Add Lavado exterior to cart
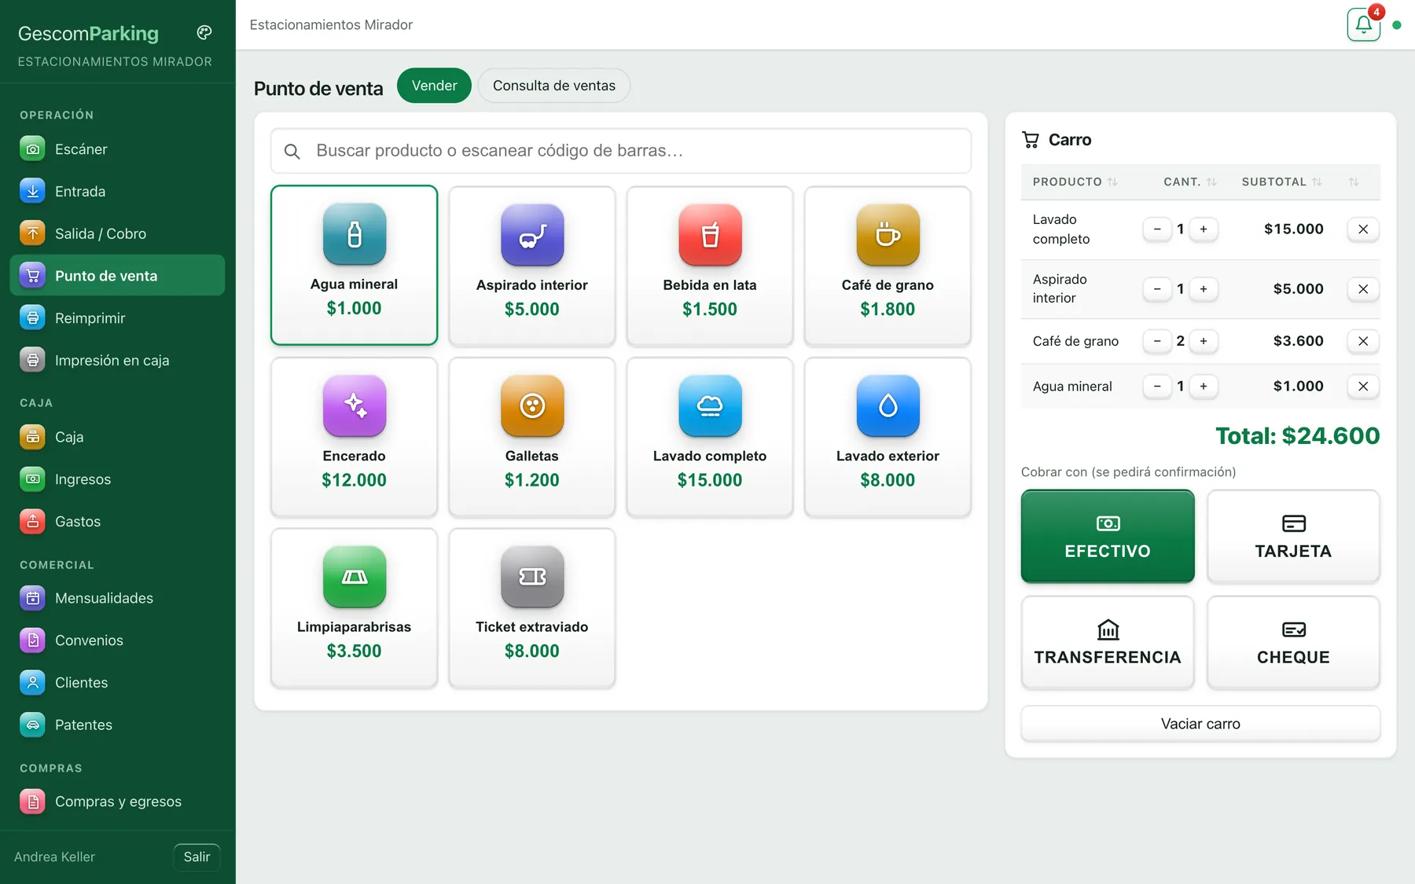 888,437
